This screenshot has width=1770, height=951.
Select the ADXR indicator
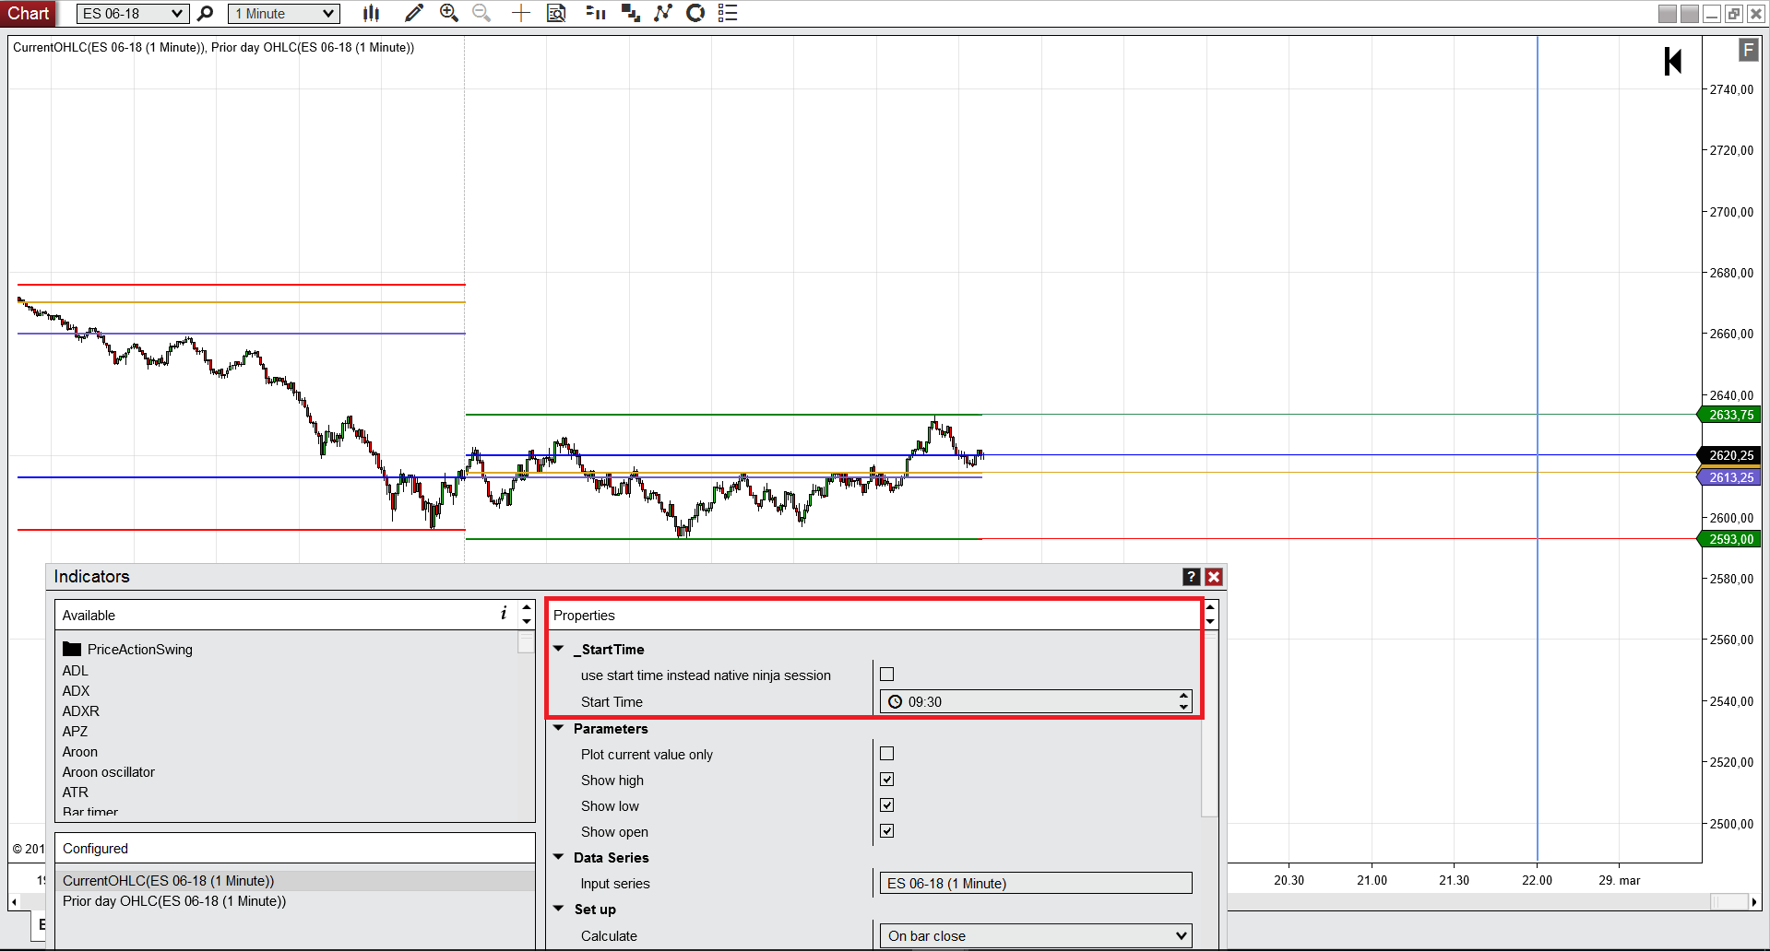click(x=81, y=711)
